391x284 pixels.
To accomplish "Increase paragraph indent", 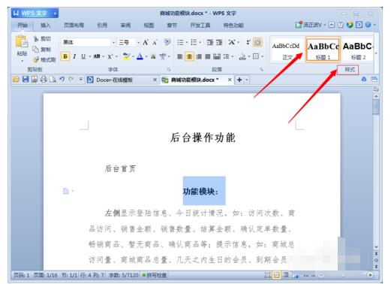I will [x=219, y=42].
